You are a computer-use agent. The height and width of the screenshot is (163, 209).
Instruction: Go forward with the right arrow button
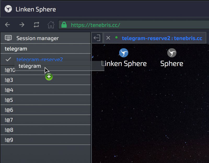click(22, 25)
